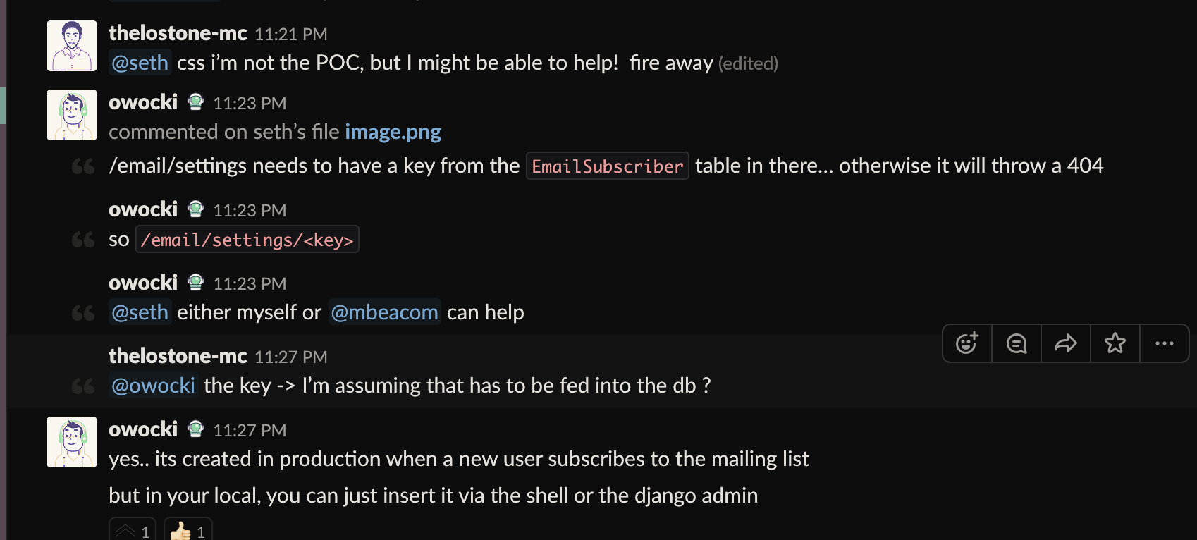This screenshot has height=540, width=1197.
Task: Save the message by toggling the star icon
Action: pos(1115,343)
